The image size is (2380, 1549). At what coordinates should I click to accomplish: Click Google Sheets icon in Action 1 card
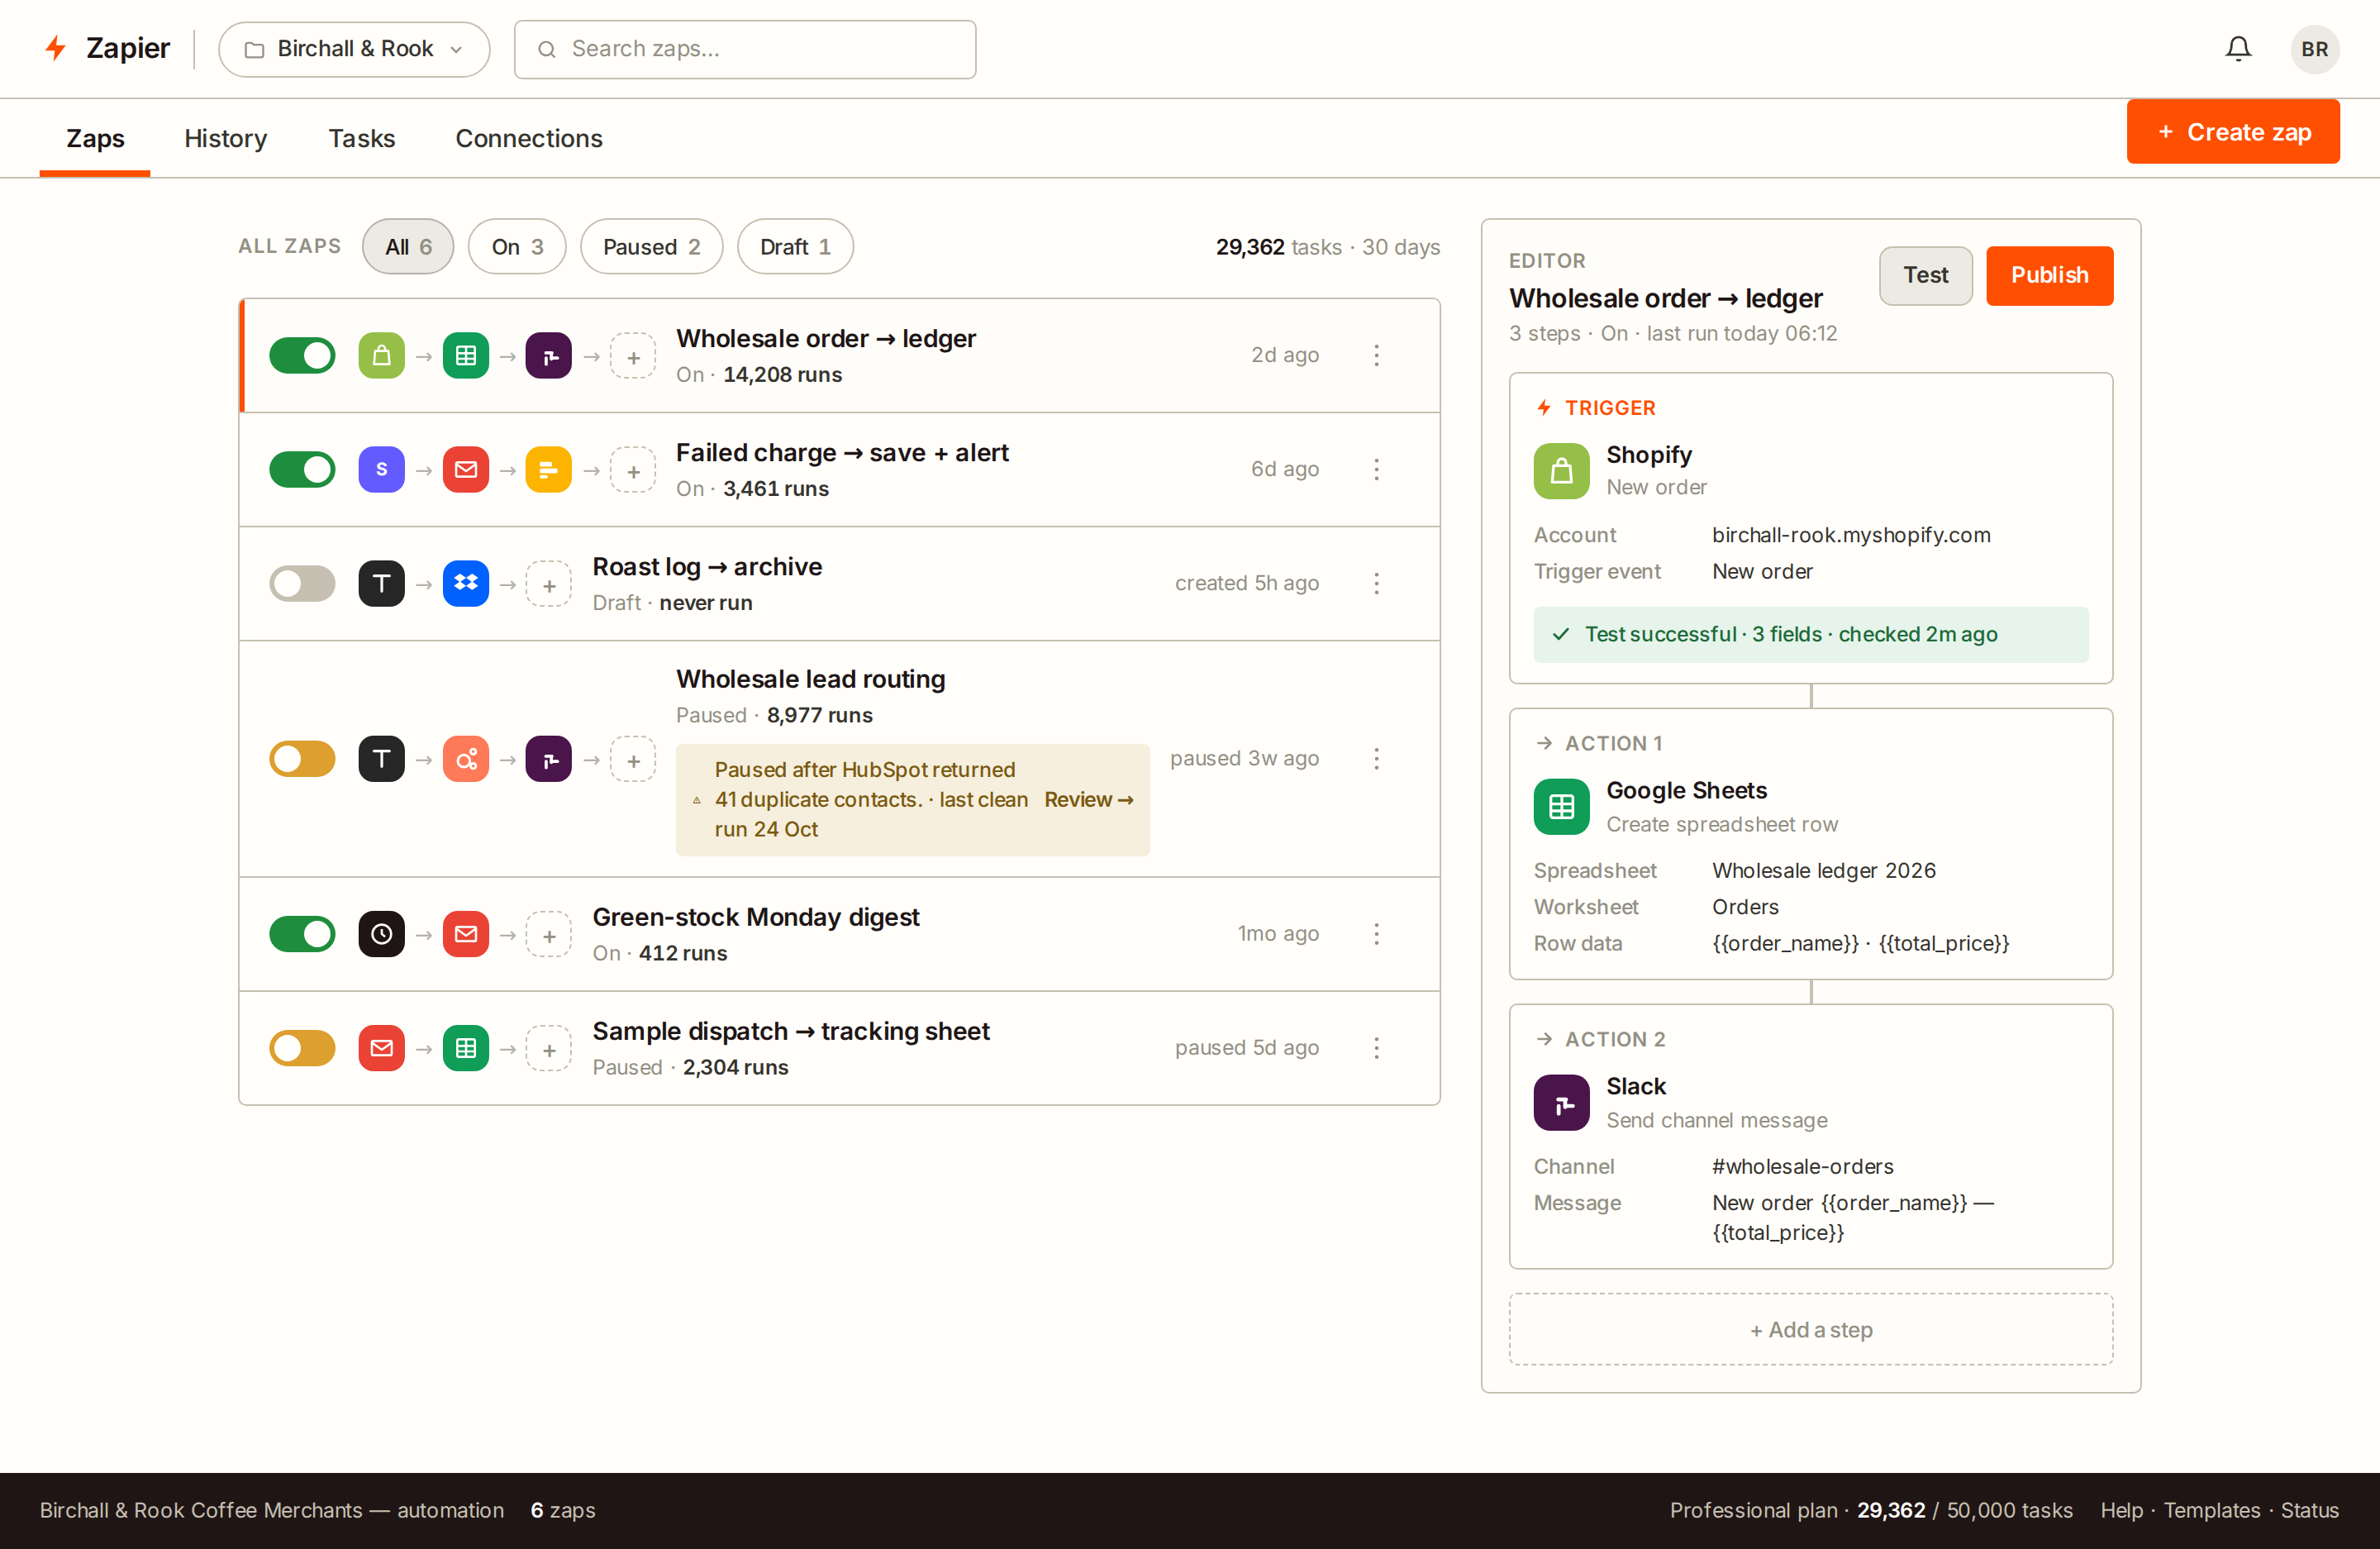click(x=1561, y=807)
